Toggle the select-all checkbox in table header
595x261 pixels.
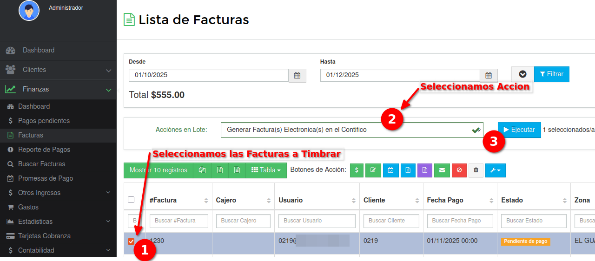click(131, 200)
